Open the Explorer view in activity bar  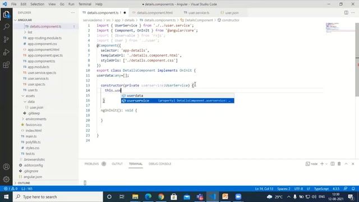point(6,15)
